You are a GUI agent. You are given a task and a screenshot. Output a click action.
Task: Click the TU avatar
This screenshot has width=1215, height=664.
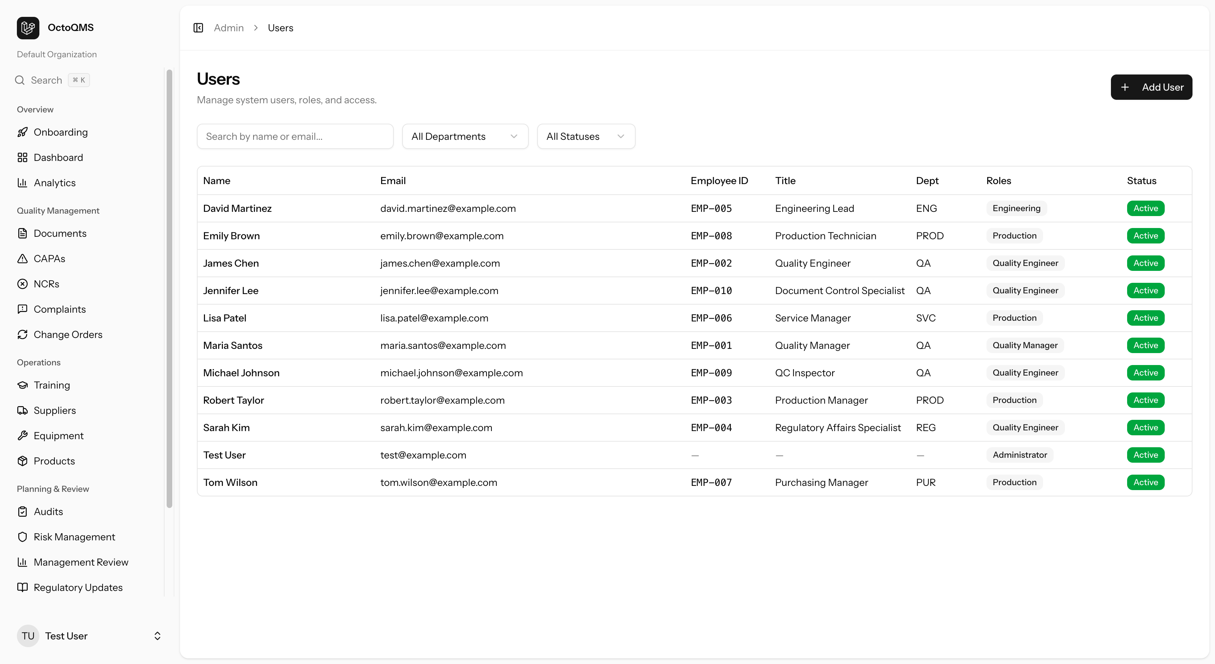point(28,636)
